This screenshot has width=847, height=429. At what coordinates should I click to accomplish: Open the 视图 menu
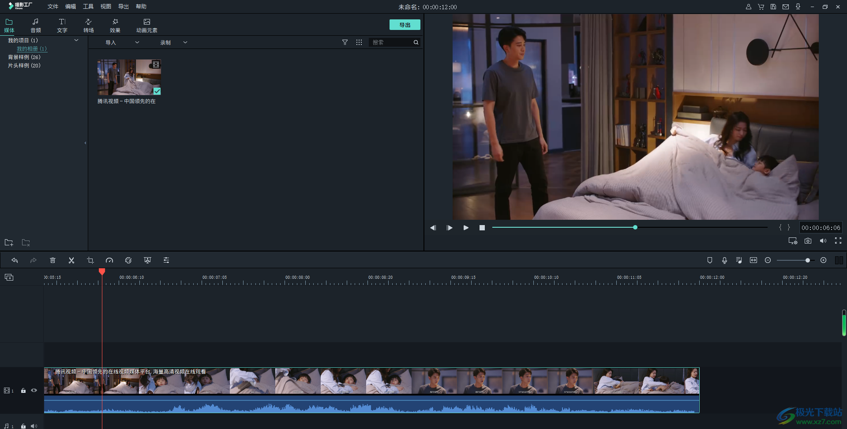pyautogui.click(x=106, y=7)
